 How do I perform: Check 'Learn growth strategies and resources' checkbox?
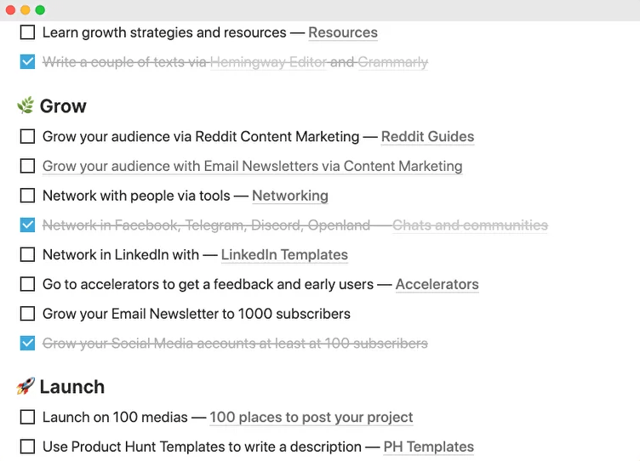click(x=27, y=32)
